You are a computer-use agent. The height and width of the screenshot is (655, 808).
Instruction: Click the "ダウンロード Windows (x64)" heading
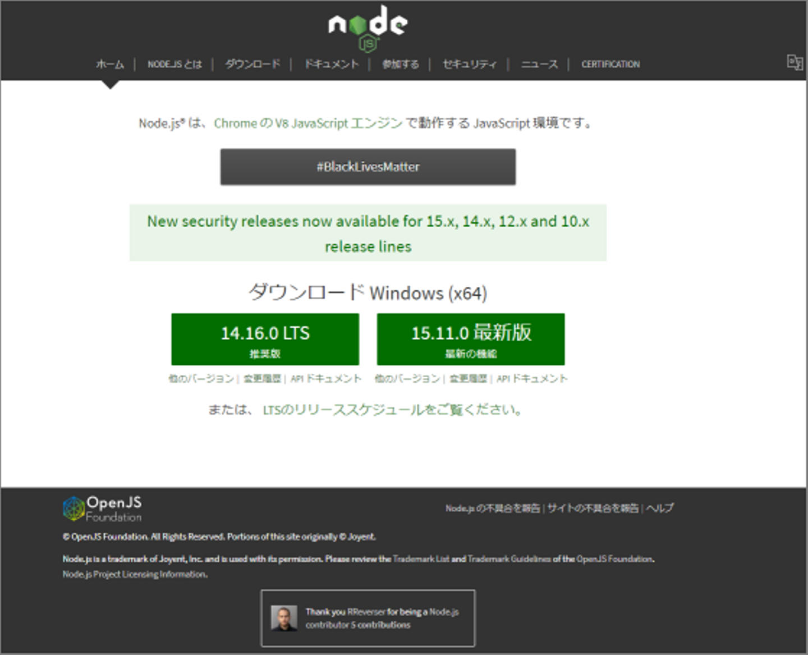(x=368, y=292)
